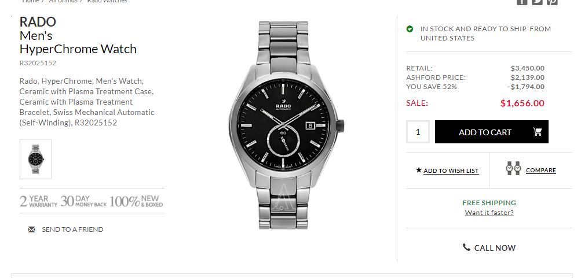Click the Pinterest share icon

click(x=552, y=1)
